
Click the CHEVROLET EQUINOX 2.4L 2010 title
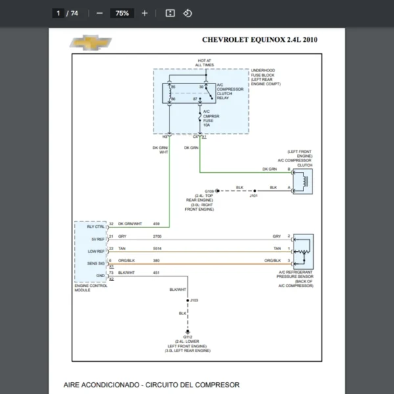[260, 40]
